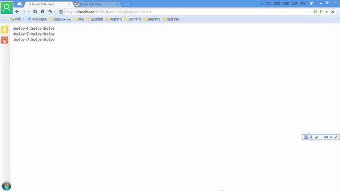The width and height of the screenshot is (340, 191).
Task: Open the 我在Internet bookmark folder
Action: pos(61,19)
